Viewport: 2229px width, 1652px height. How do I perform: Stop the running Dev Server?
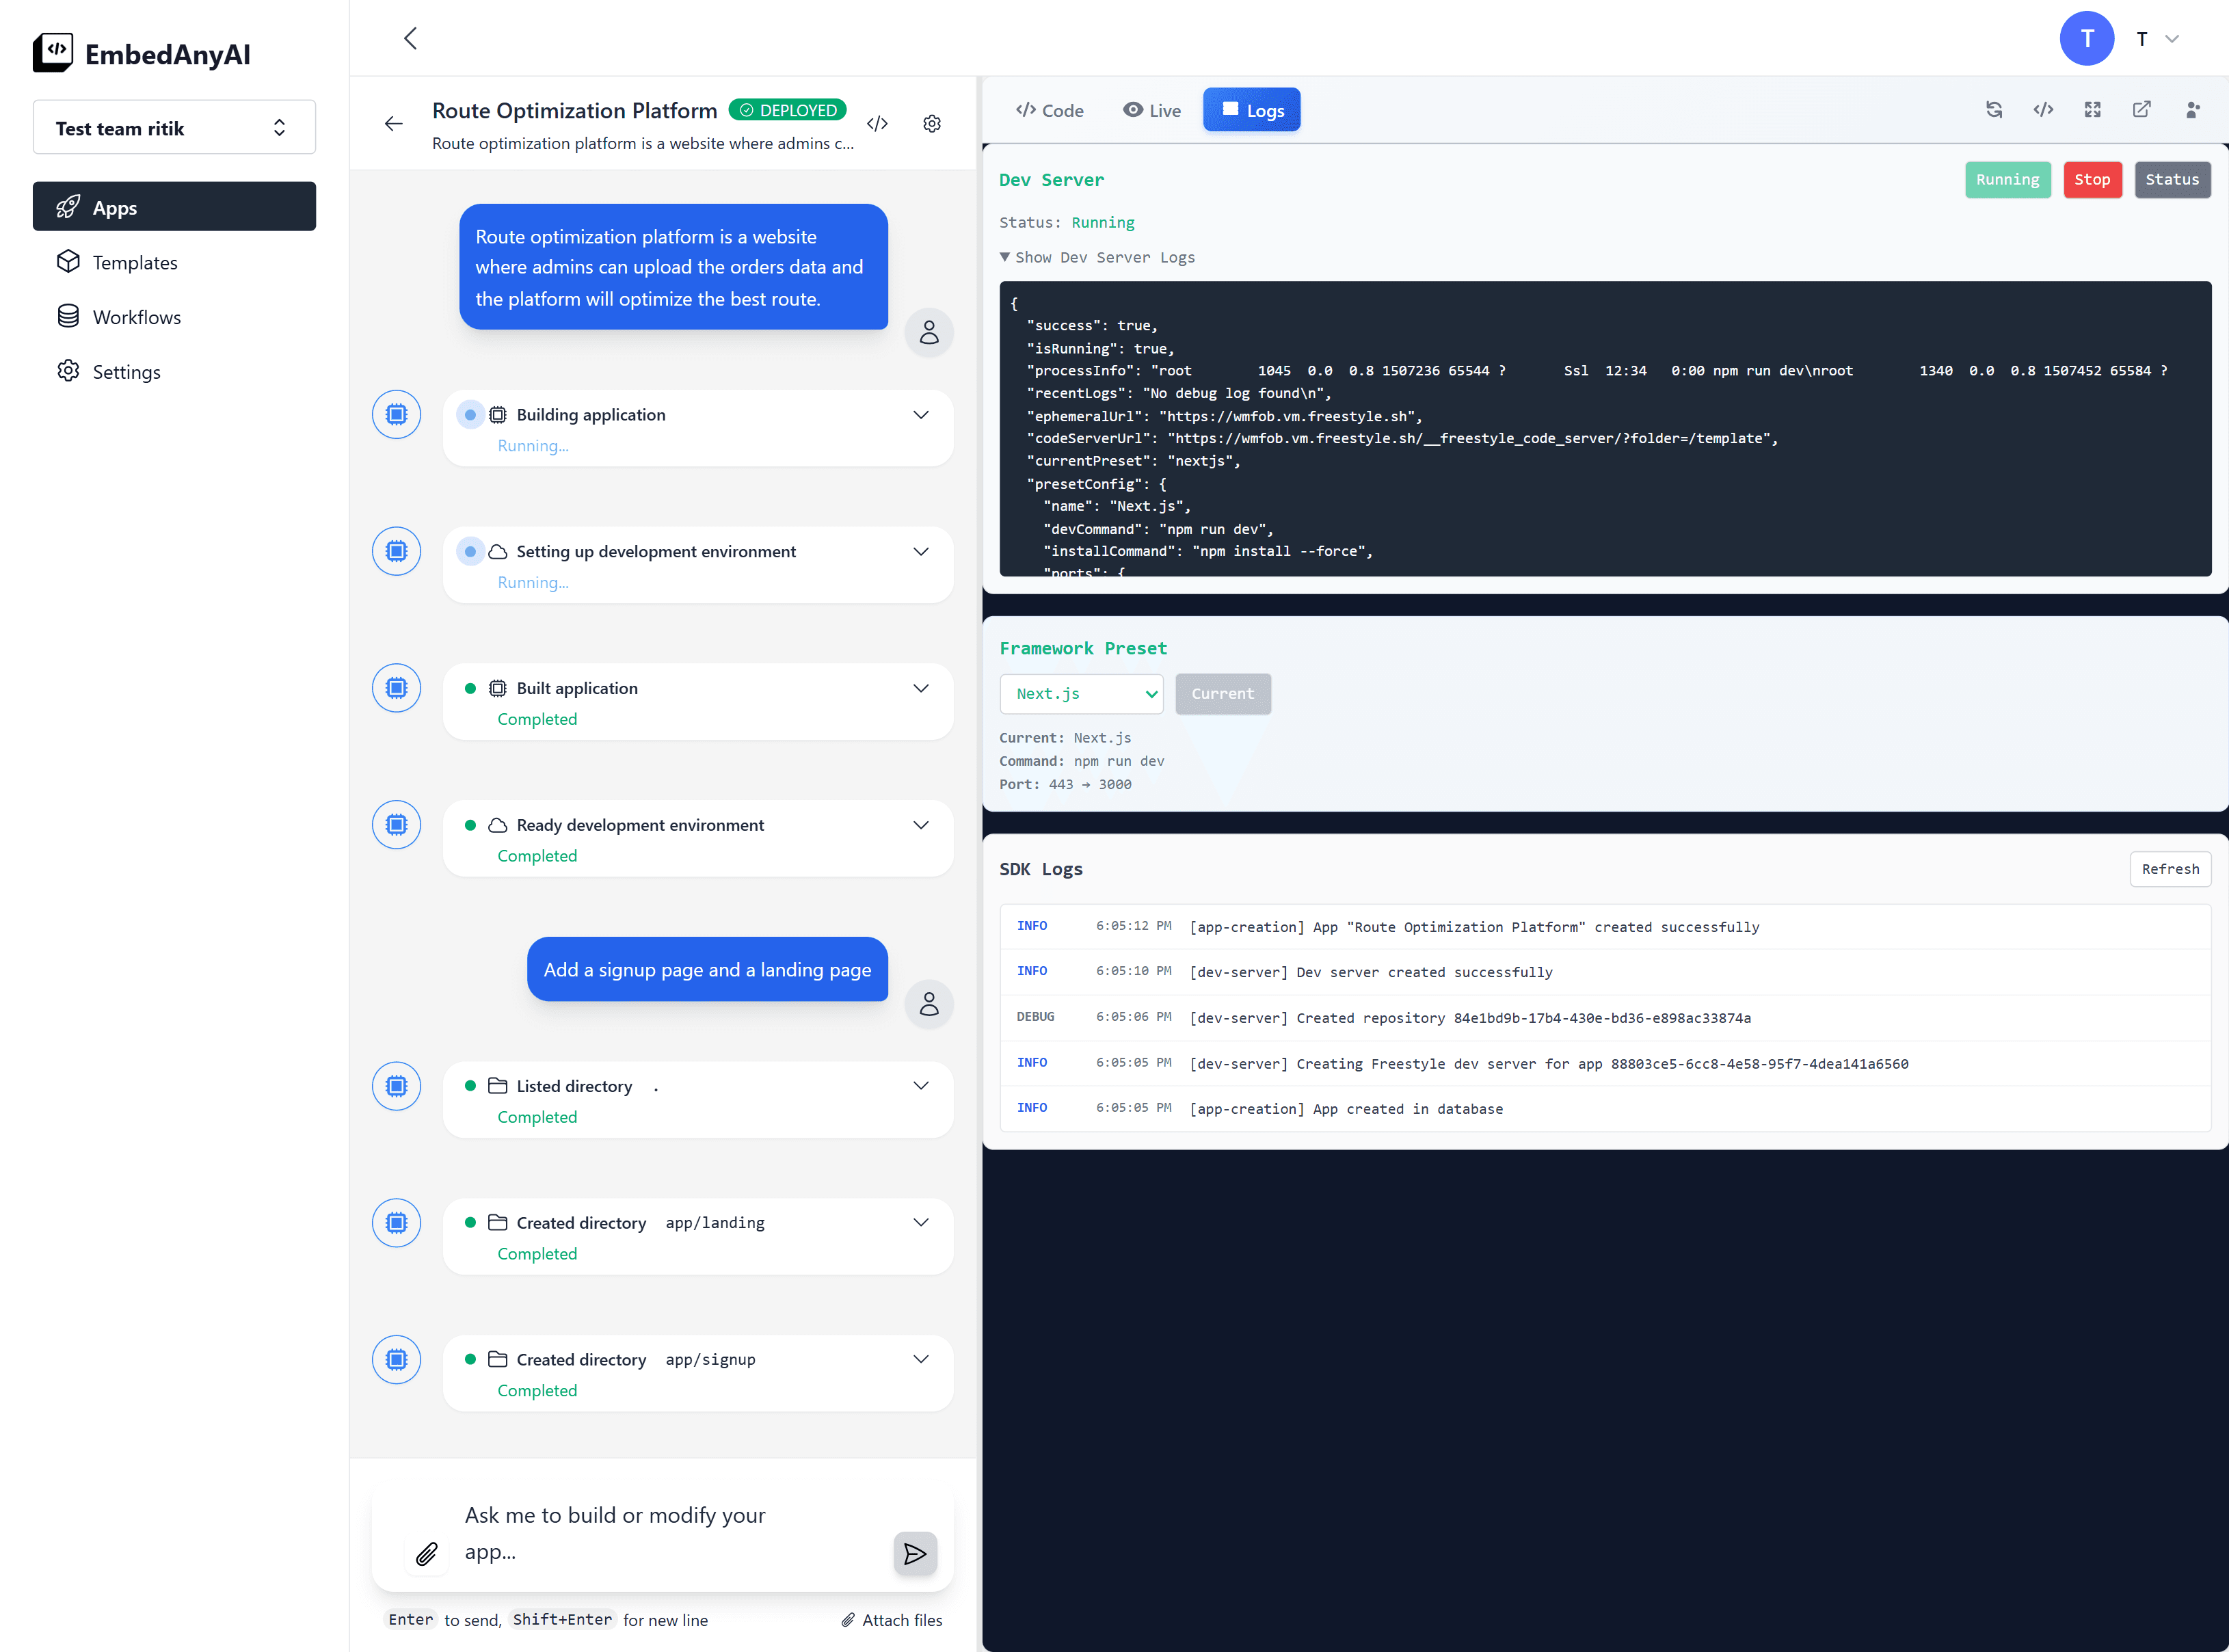click(x=2093, y=180)
